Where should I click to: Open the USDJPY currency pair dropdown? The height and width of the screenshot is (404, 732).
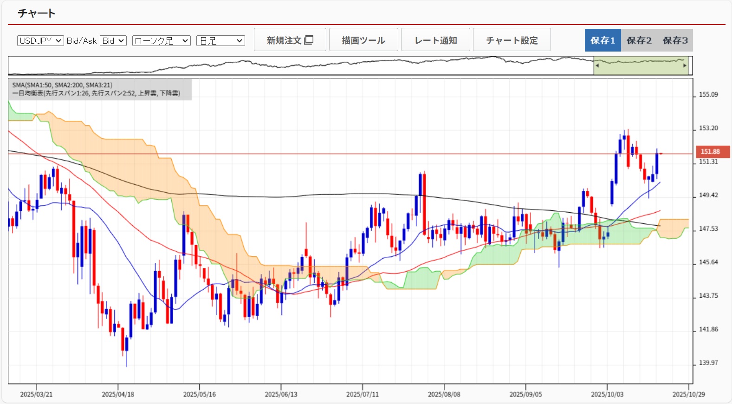tap(40, 41)
